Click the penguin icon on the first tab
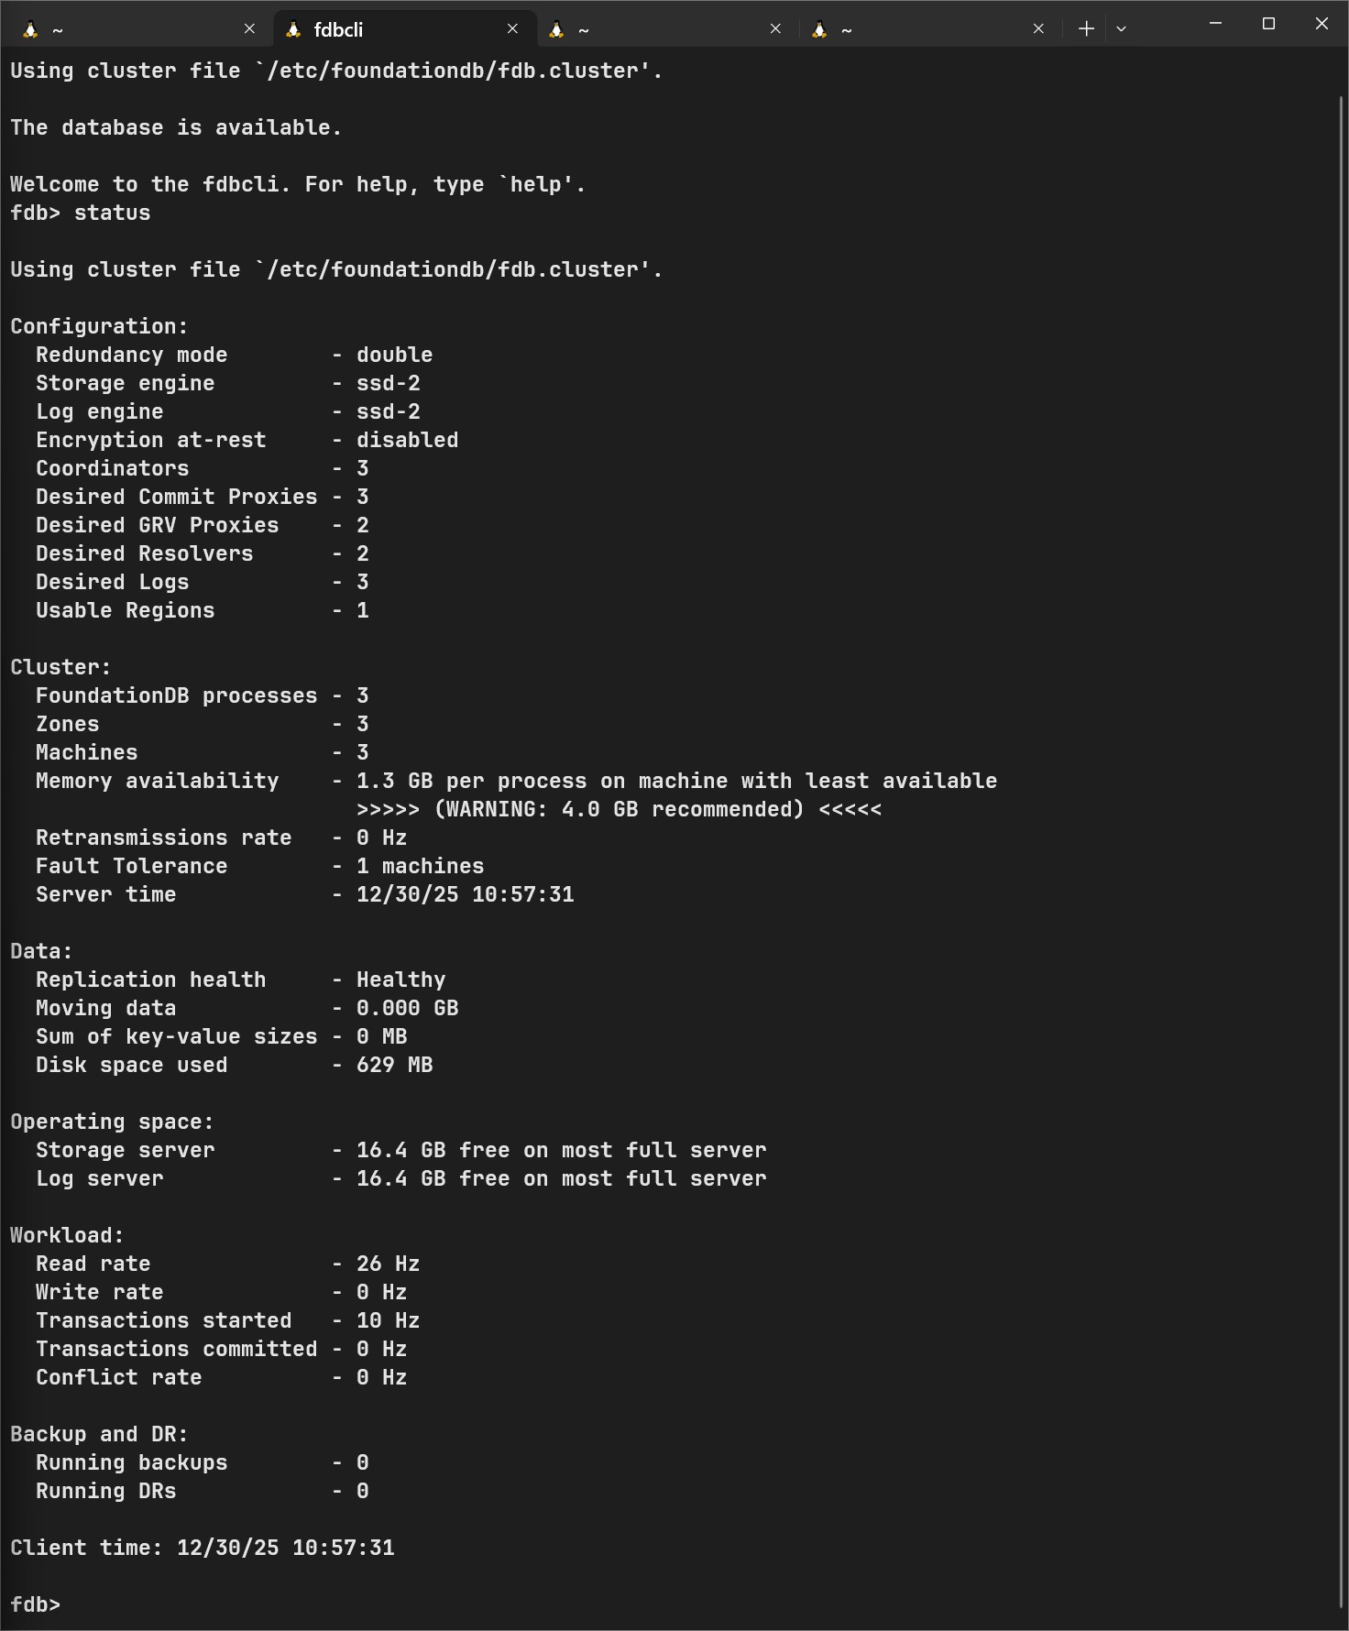 pos(30,29)
